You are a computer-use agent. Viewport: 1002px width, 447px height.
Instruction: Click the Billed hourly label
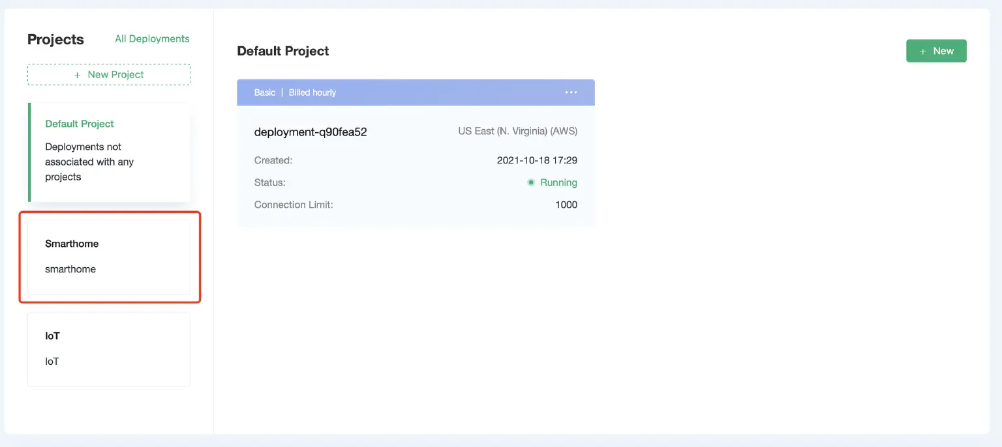[x=312, y=92]
